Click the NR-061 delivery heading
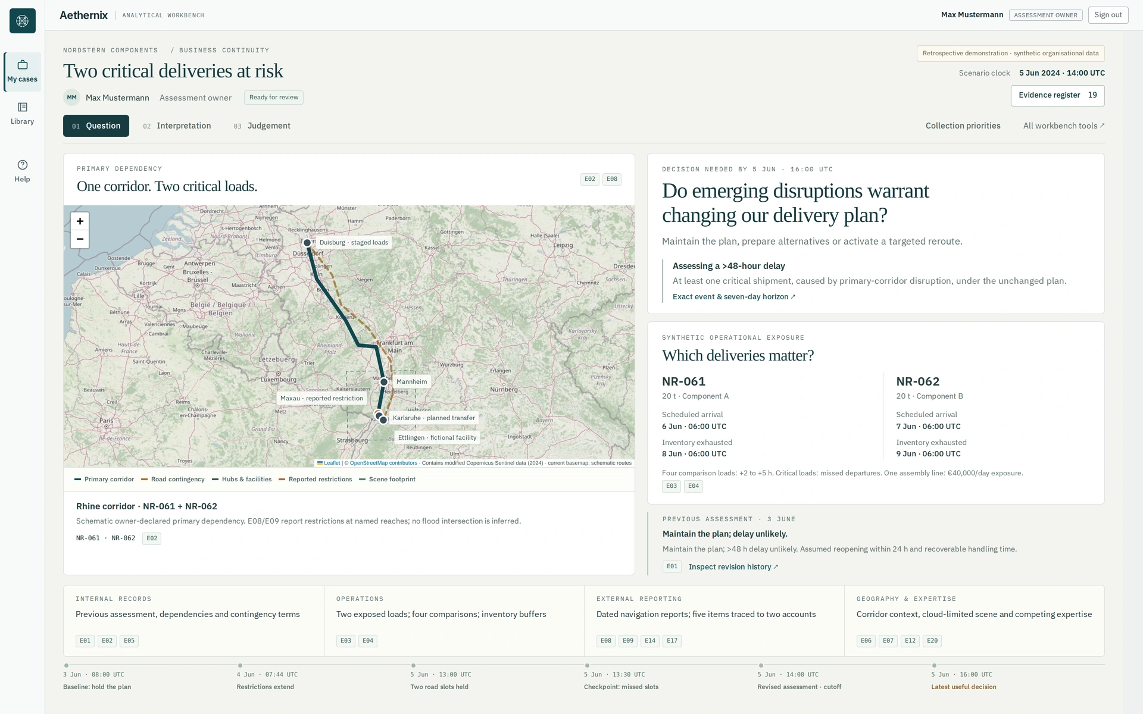The height and width of the screenshot is (714, 1143). click(x=683, y=382)
